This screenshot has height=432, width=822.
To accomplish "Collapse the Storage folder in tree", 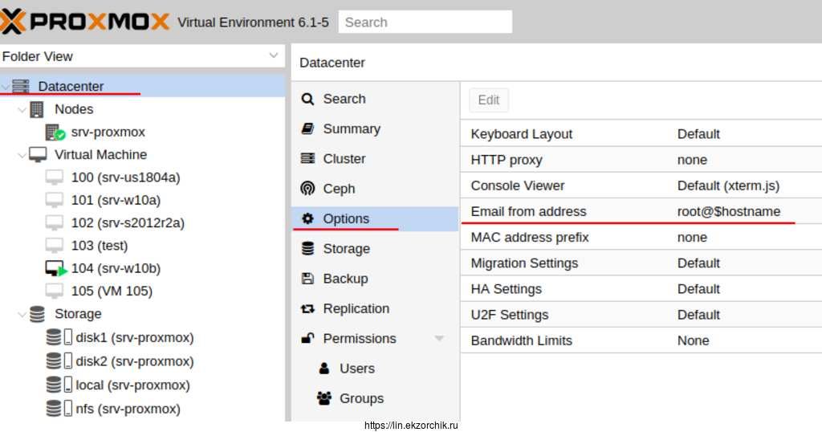I will pyautogui.click(x=22, y=314).
